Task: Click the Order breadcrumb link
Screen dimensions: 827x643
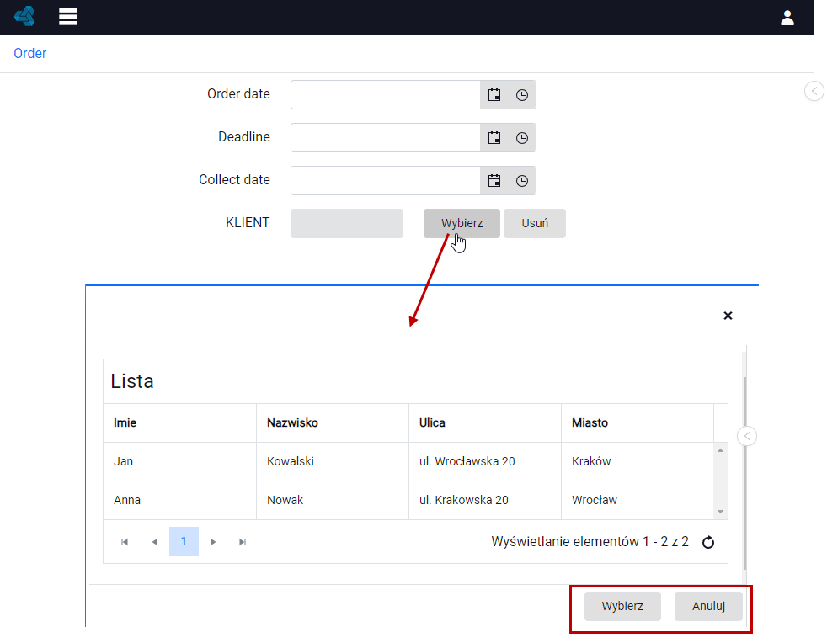Action: pos(30,53)
